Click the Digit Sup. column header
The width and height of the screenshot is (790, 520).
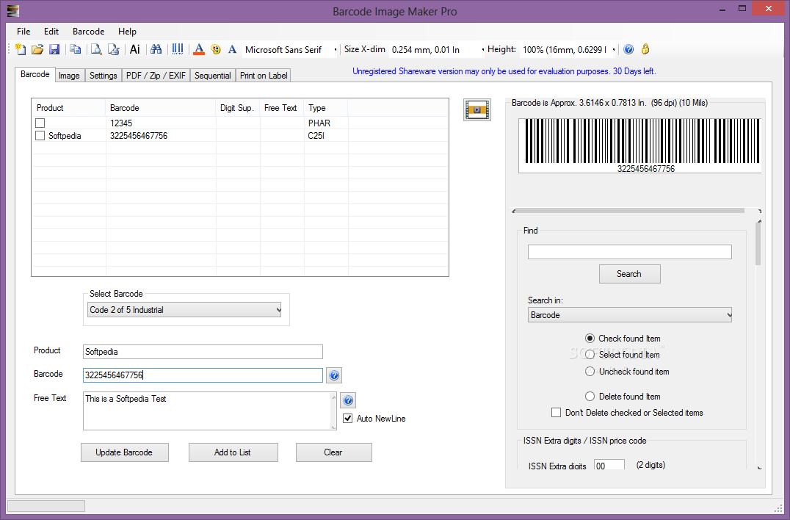(x=238, y=108)
